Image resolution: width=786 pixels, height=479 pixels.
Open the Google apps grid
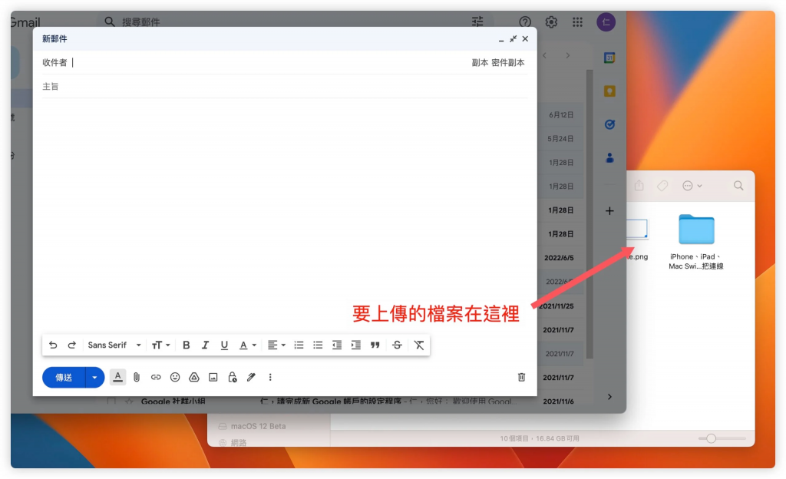pos(577,22)
